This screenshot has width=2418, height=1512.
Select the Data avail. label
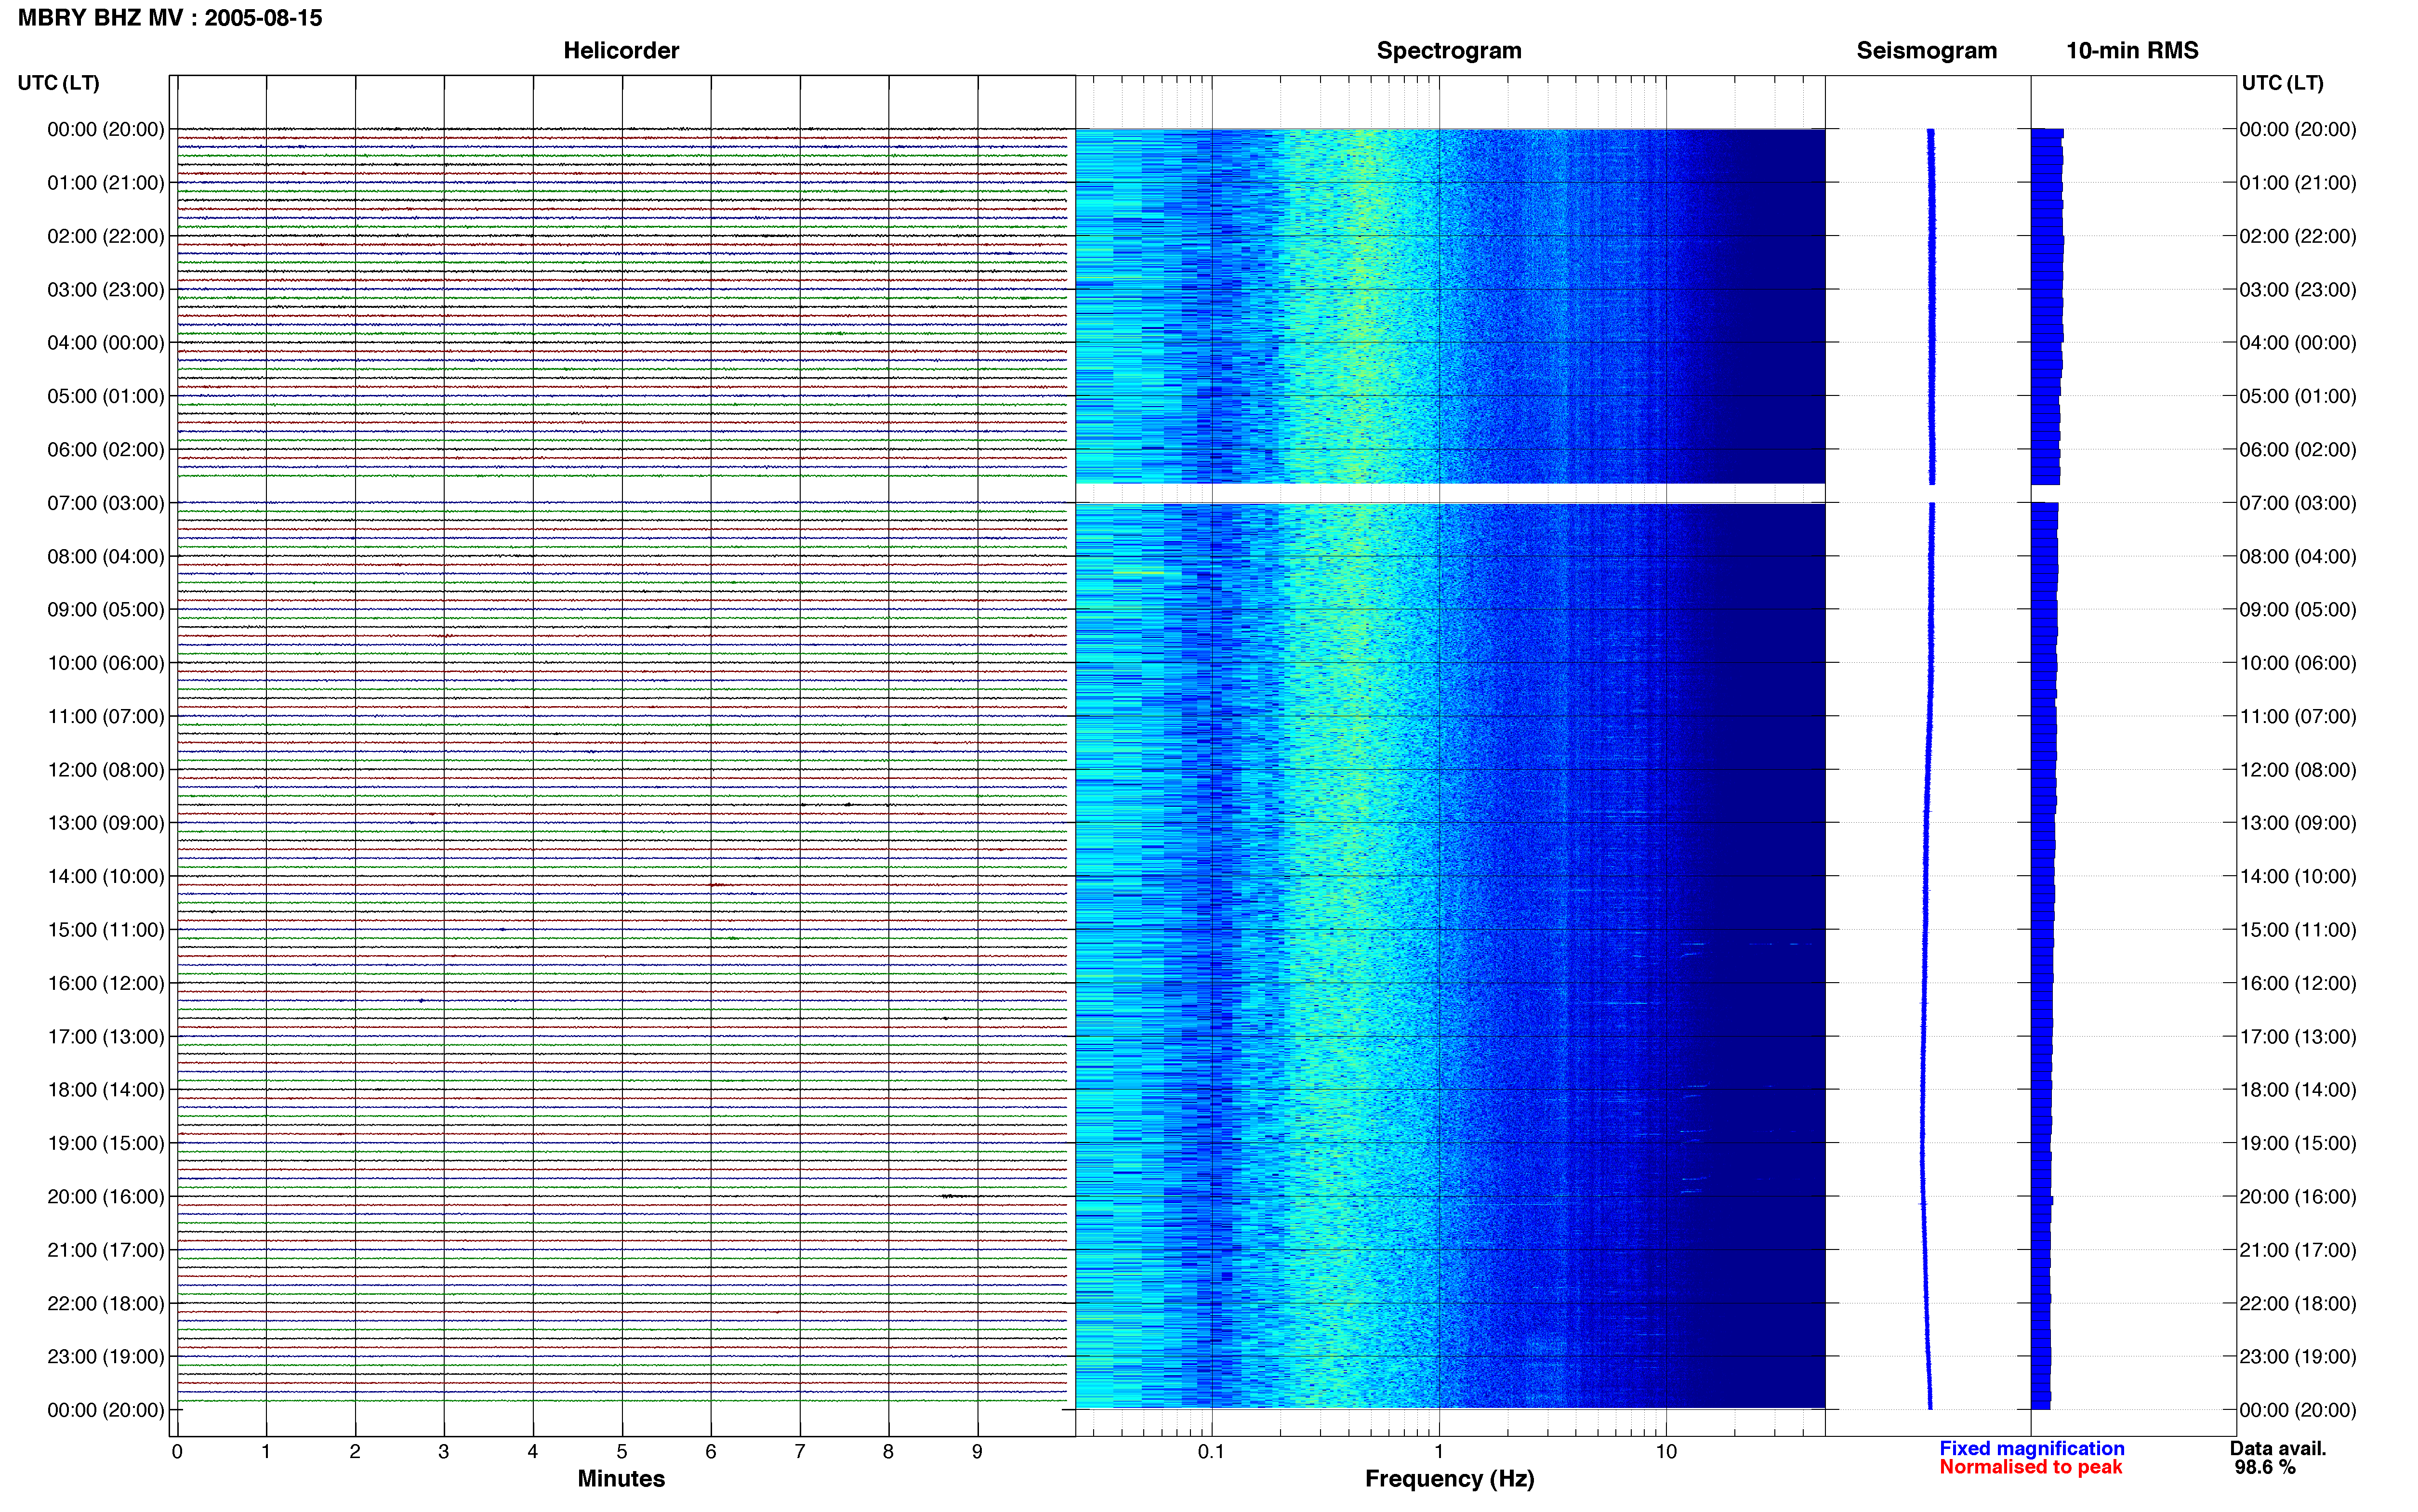point(2278,1449)
